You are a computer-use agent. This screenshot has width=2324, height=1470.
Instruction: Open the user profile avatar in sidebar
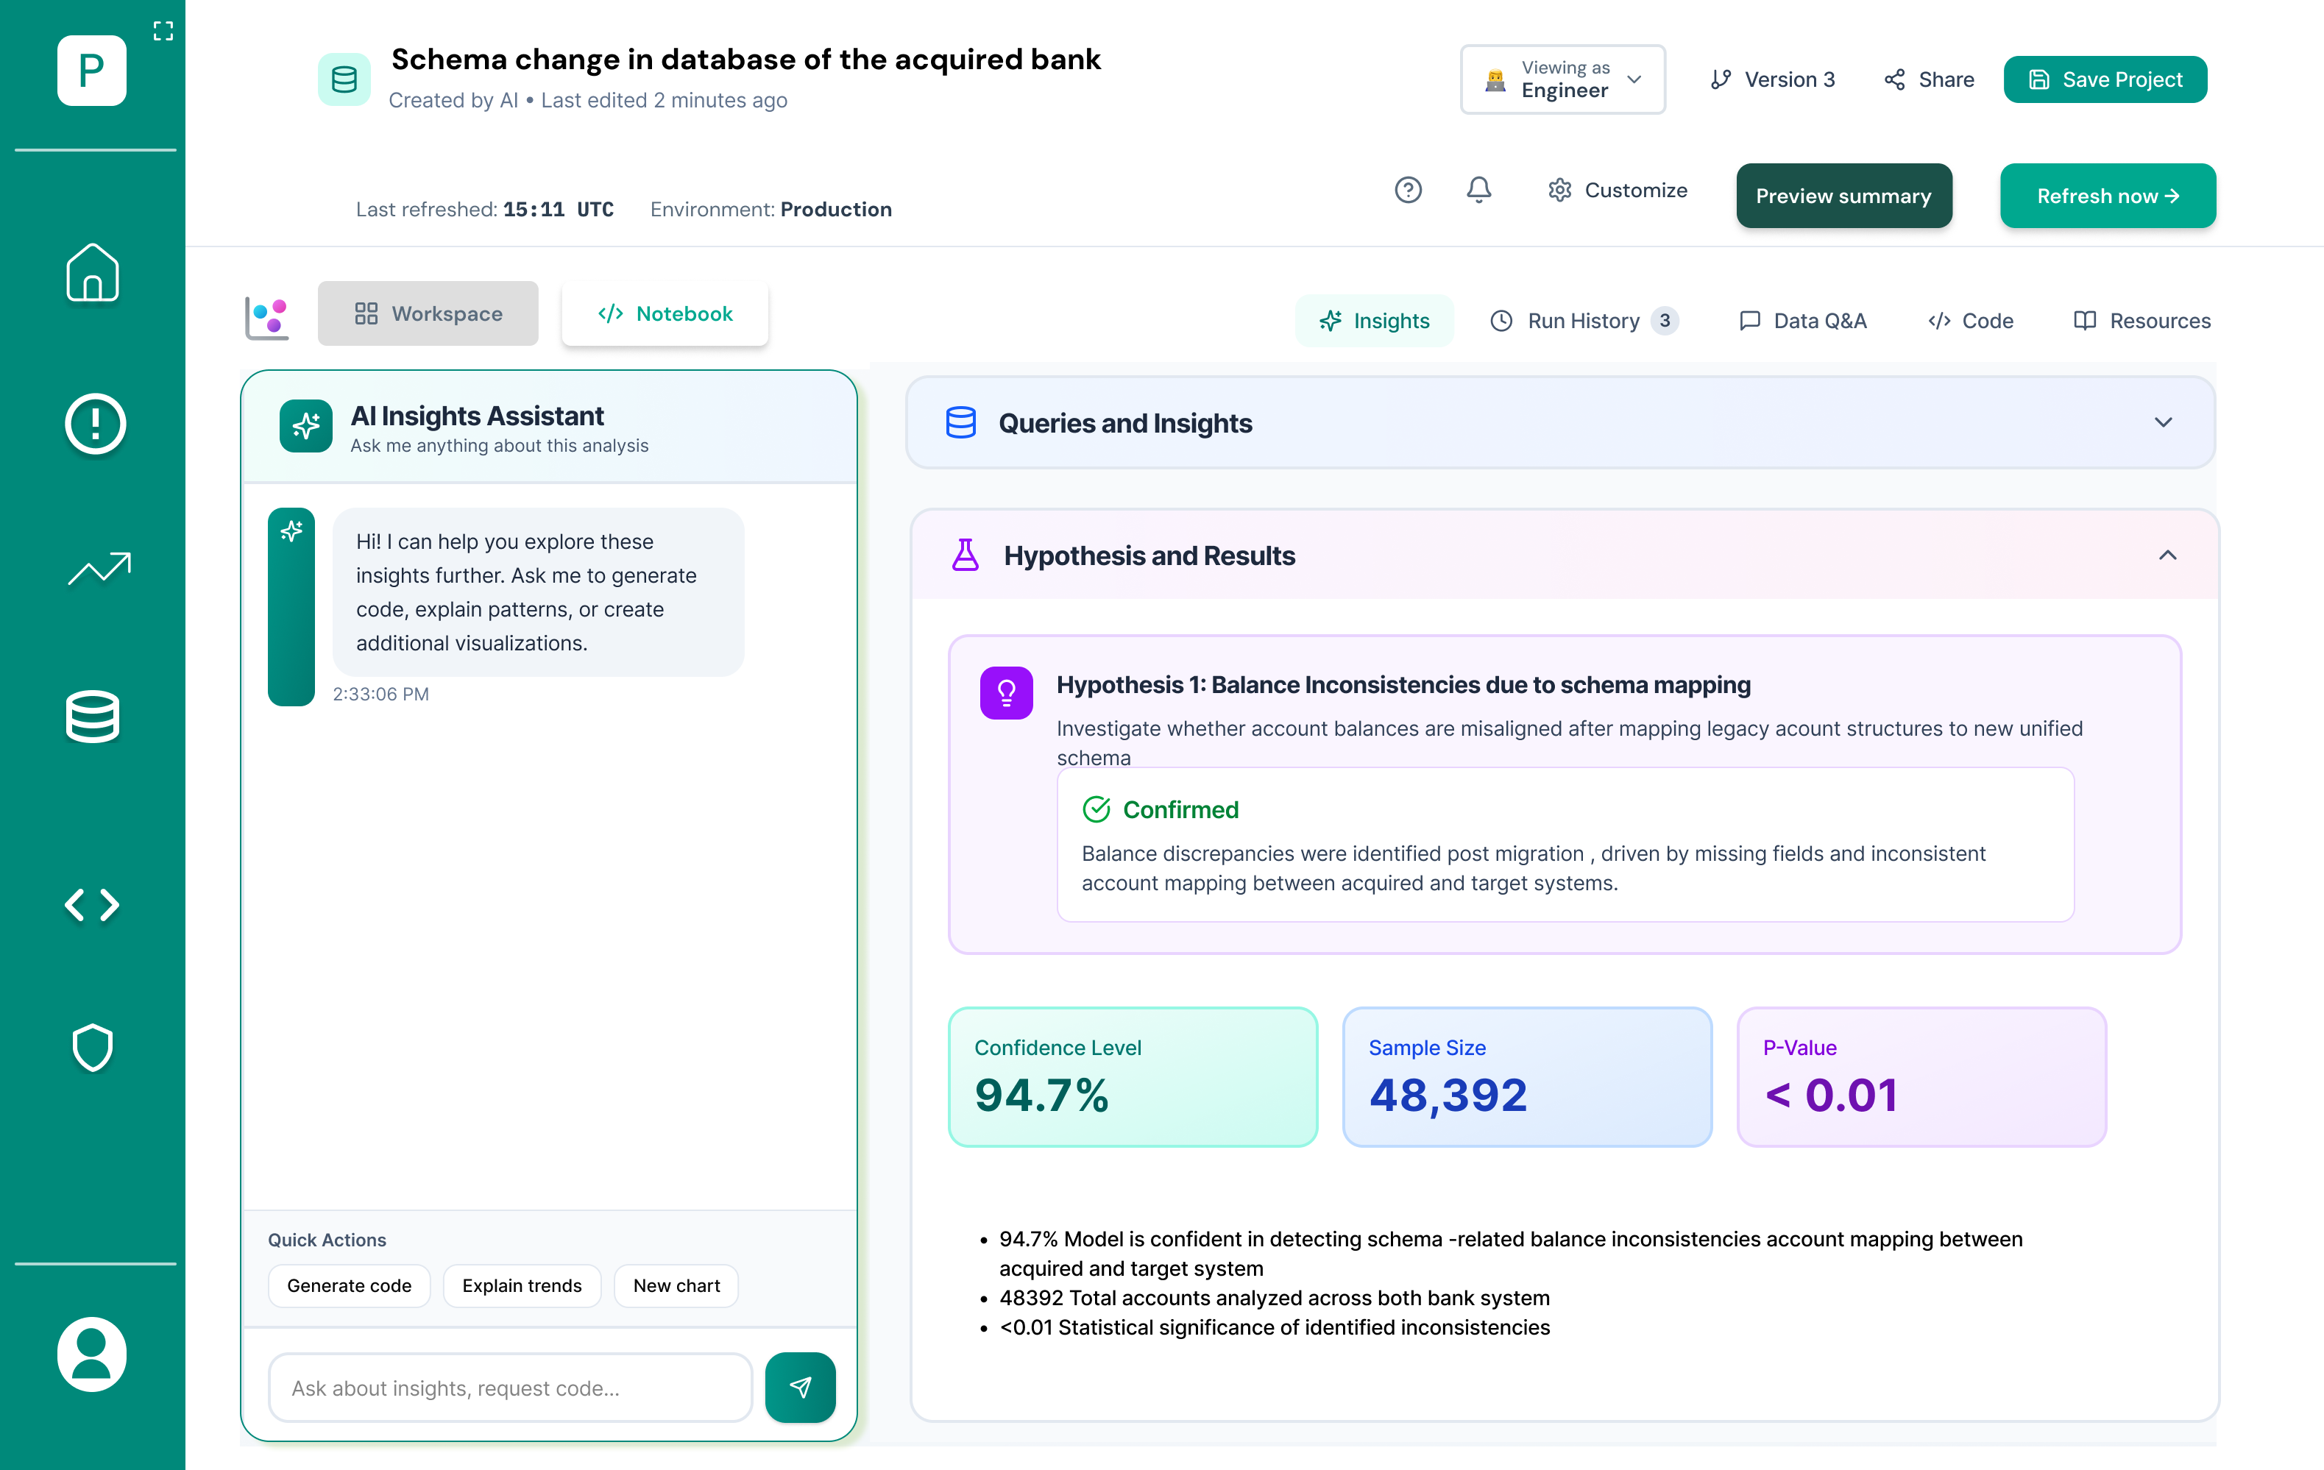92,1353
